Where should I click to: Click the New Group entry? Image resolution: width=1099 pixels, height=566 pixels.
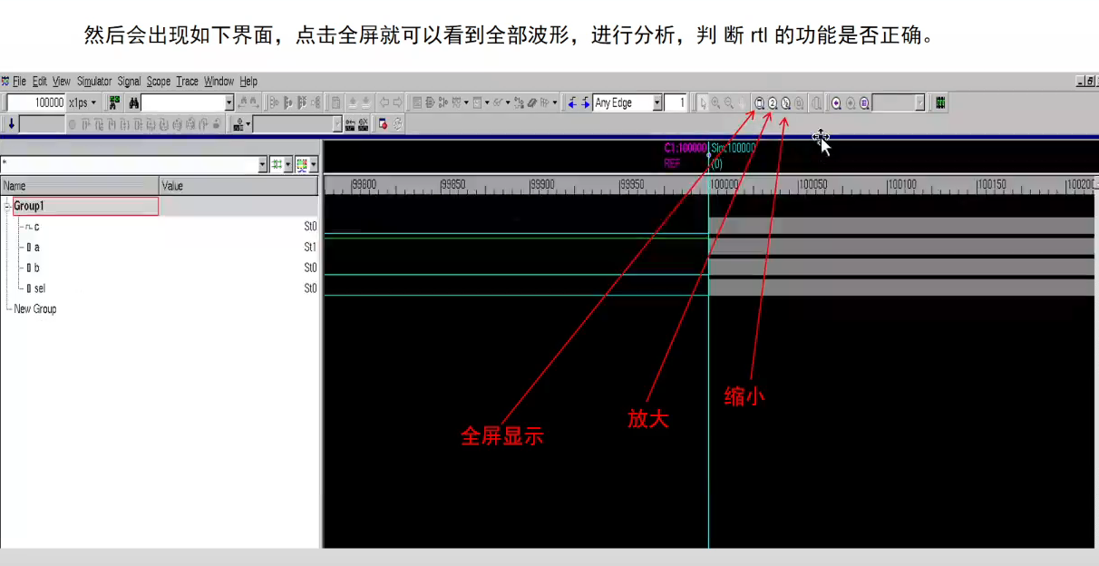click(35, 309)
